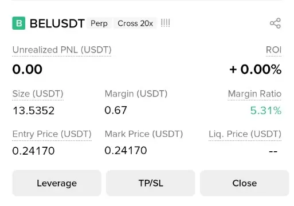294x206 pixels.
Task: Select the BELUSDT pair name
Action: tap(57, 23)
